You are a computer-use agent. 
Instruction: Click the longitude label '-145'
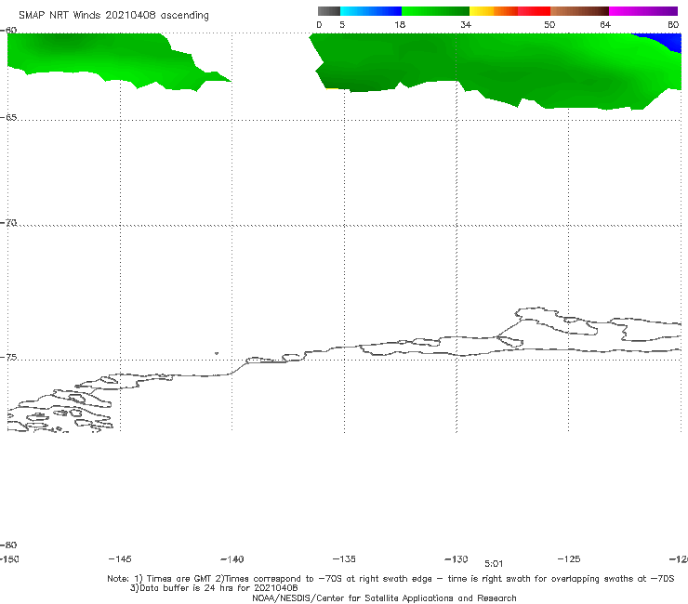[x=120, y=559]
